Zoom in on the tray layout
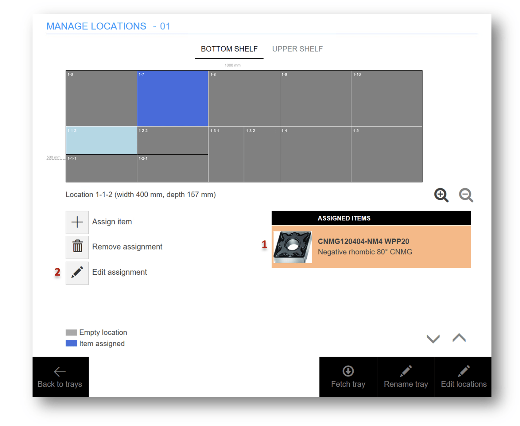Viewport: 520px width, 426px height. [441, 195]
